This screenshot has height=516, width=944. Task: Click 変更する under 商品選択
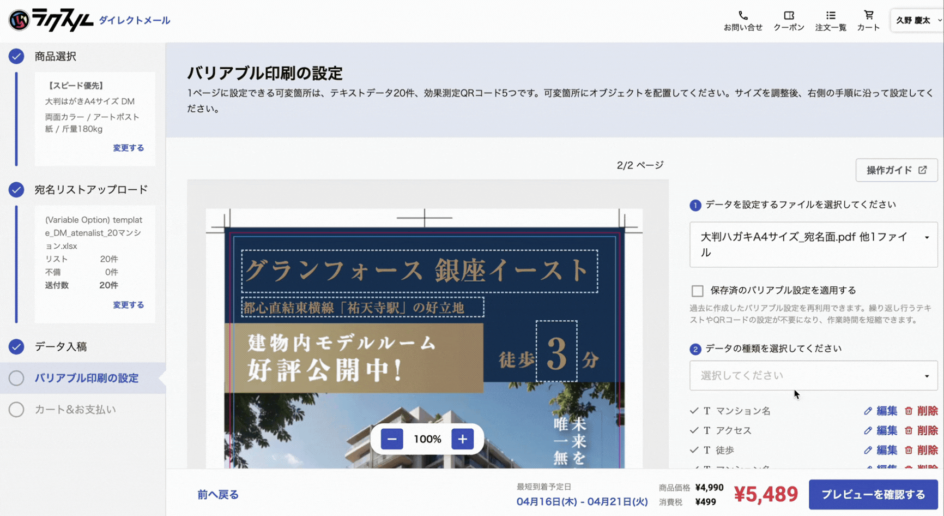pyautogui.click(x=128, y=148)
